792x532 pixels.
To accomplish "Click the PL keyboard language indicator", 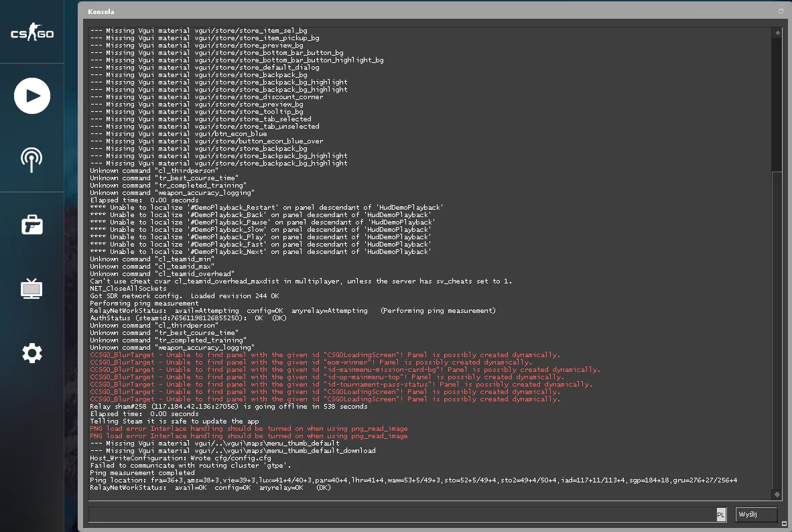I will point(721,515).
